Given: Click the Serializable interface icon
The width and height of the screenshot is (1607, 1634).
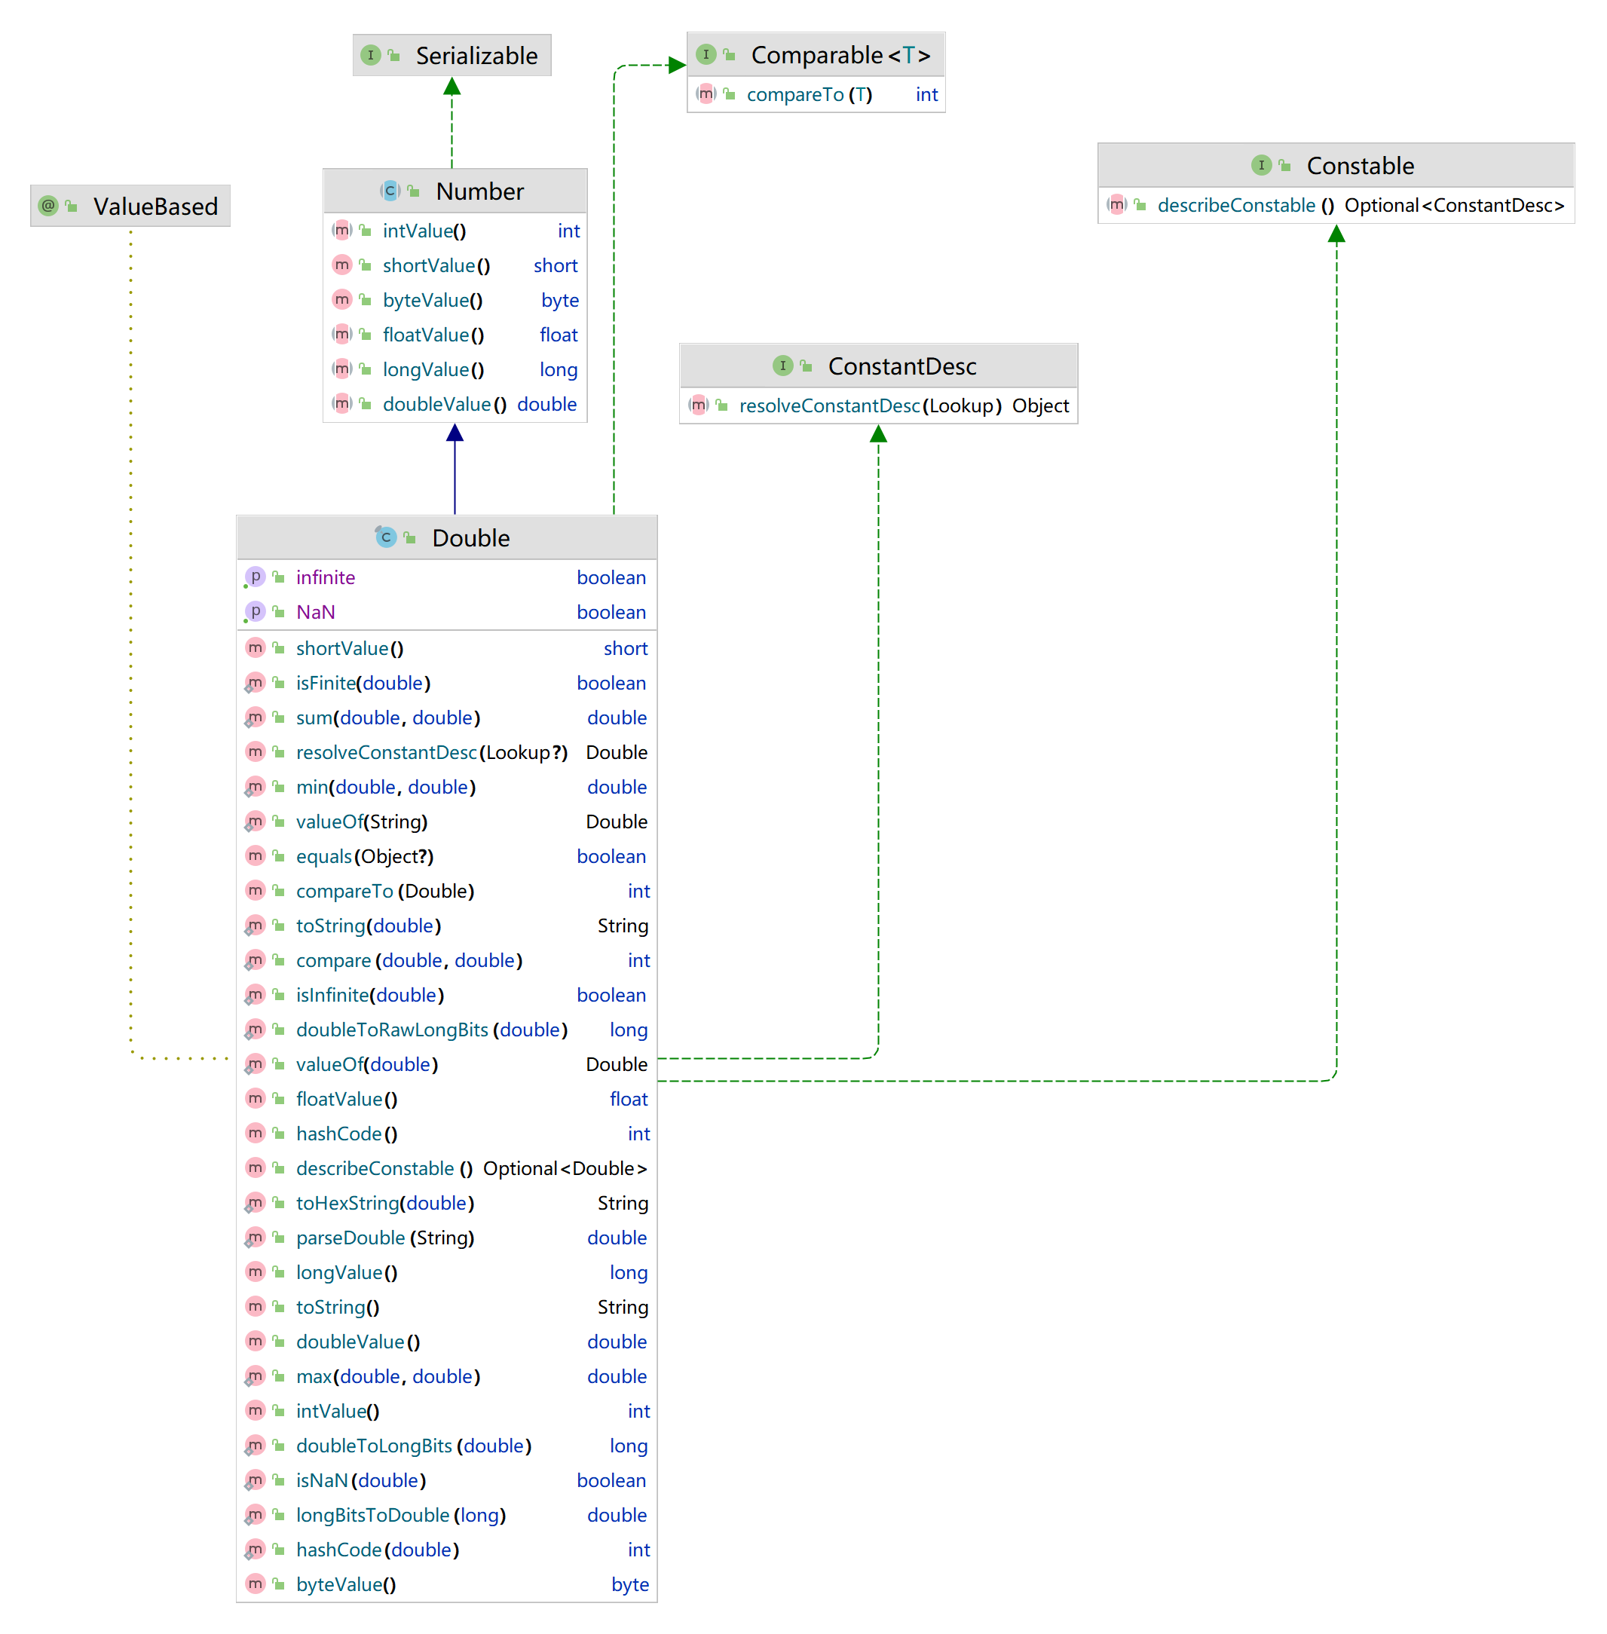Looking at the screenshot, I should (x=371, y=56).
